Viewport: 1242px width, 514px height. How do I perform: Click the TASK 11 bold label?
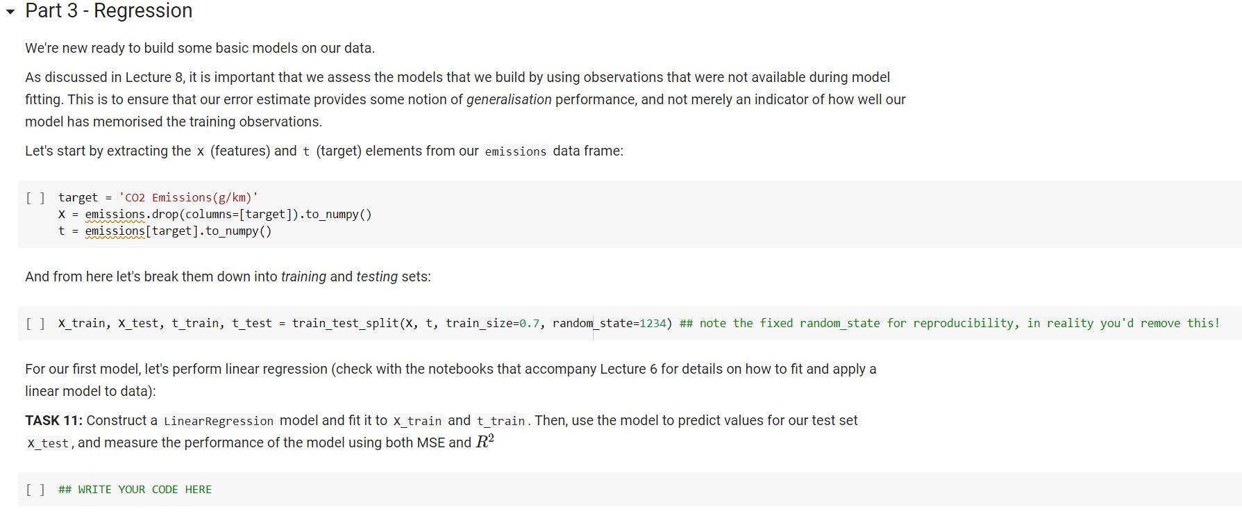coord(53,421)
